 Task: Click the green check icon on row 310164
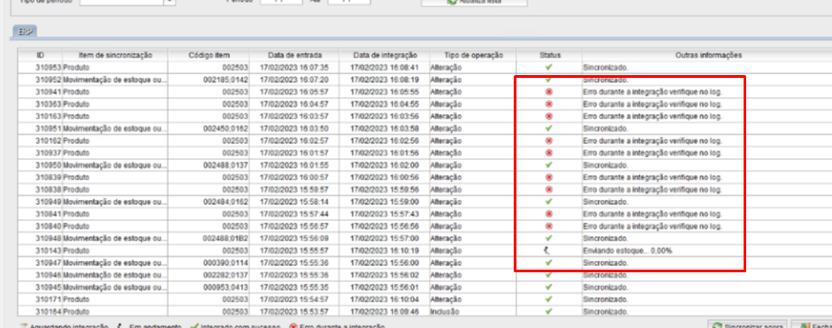(549, 311)
